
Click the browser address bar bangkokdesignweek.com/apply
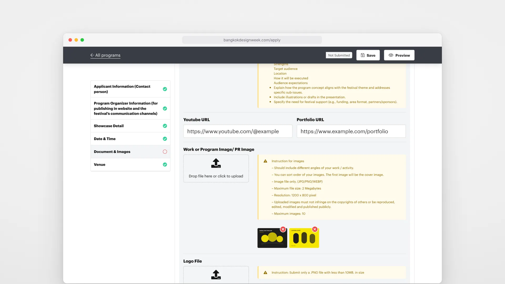[252, 40]
